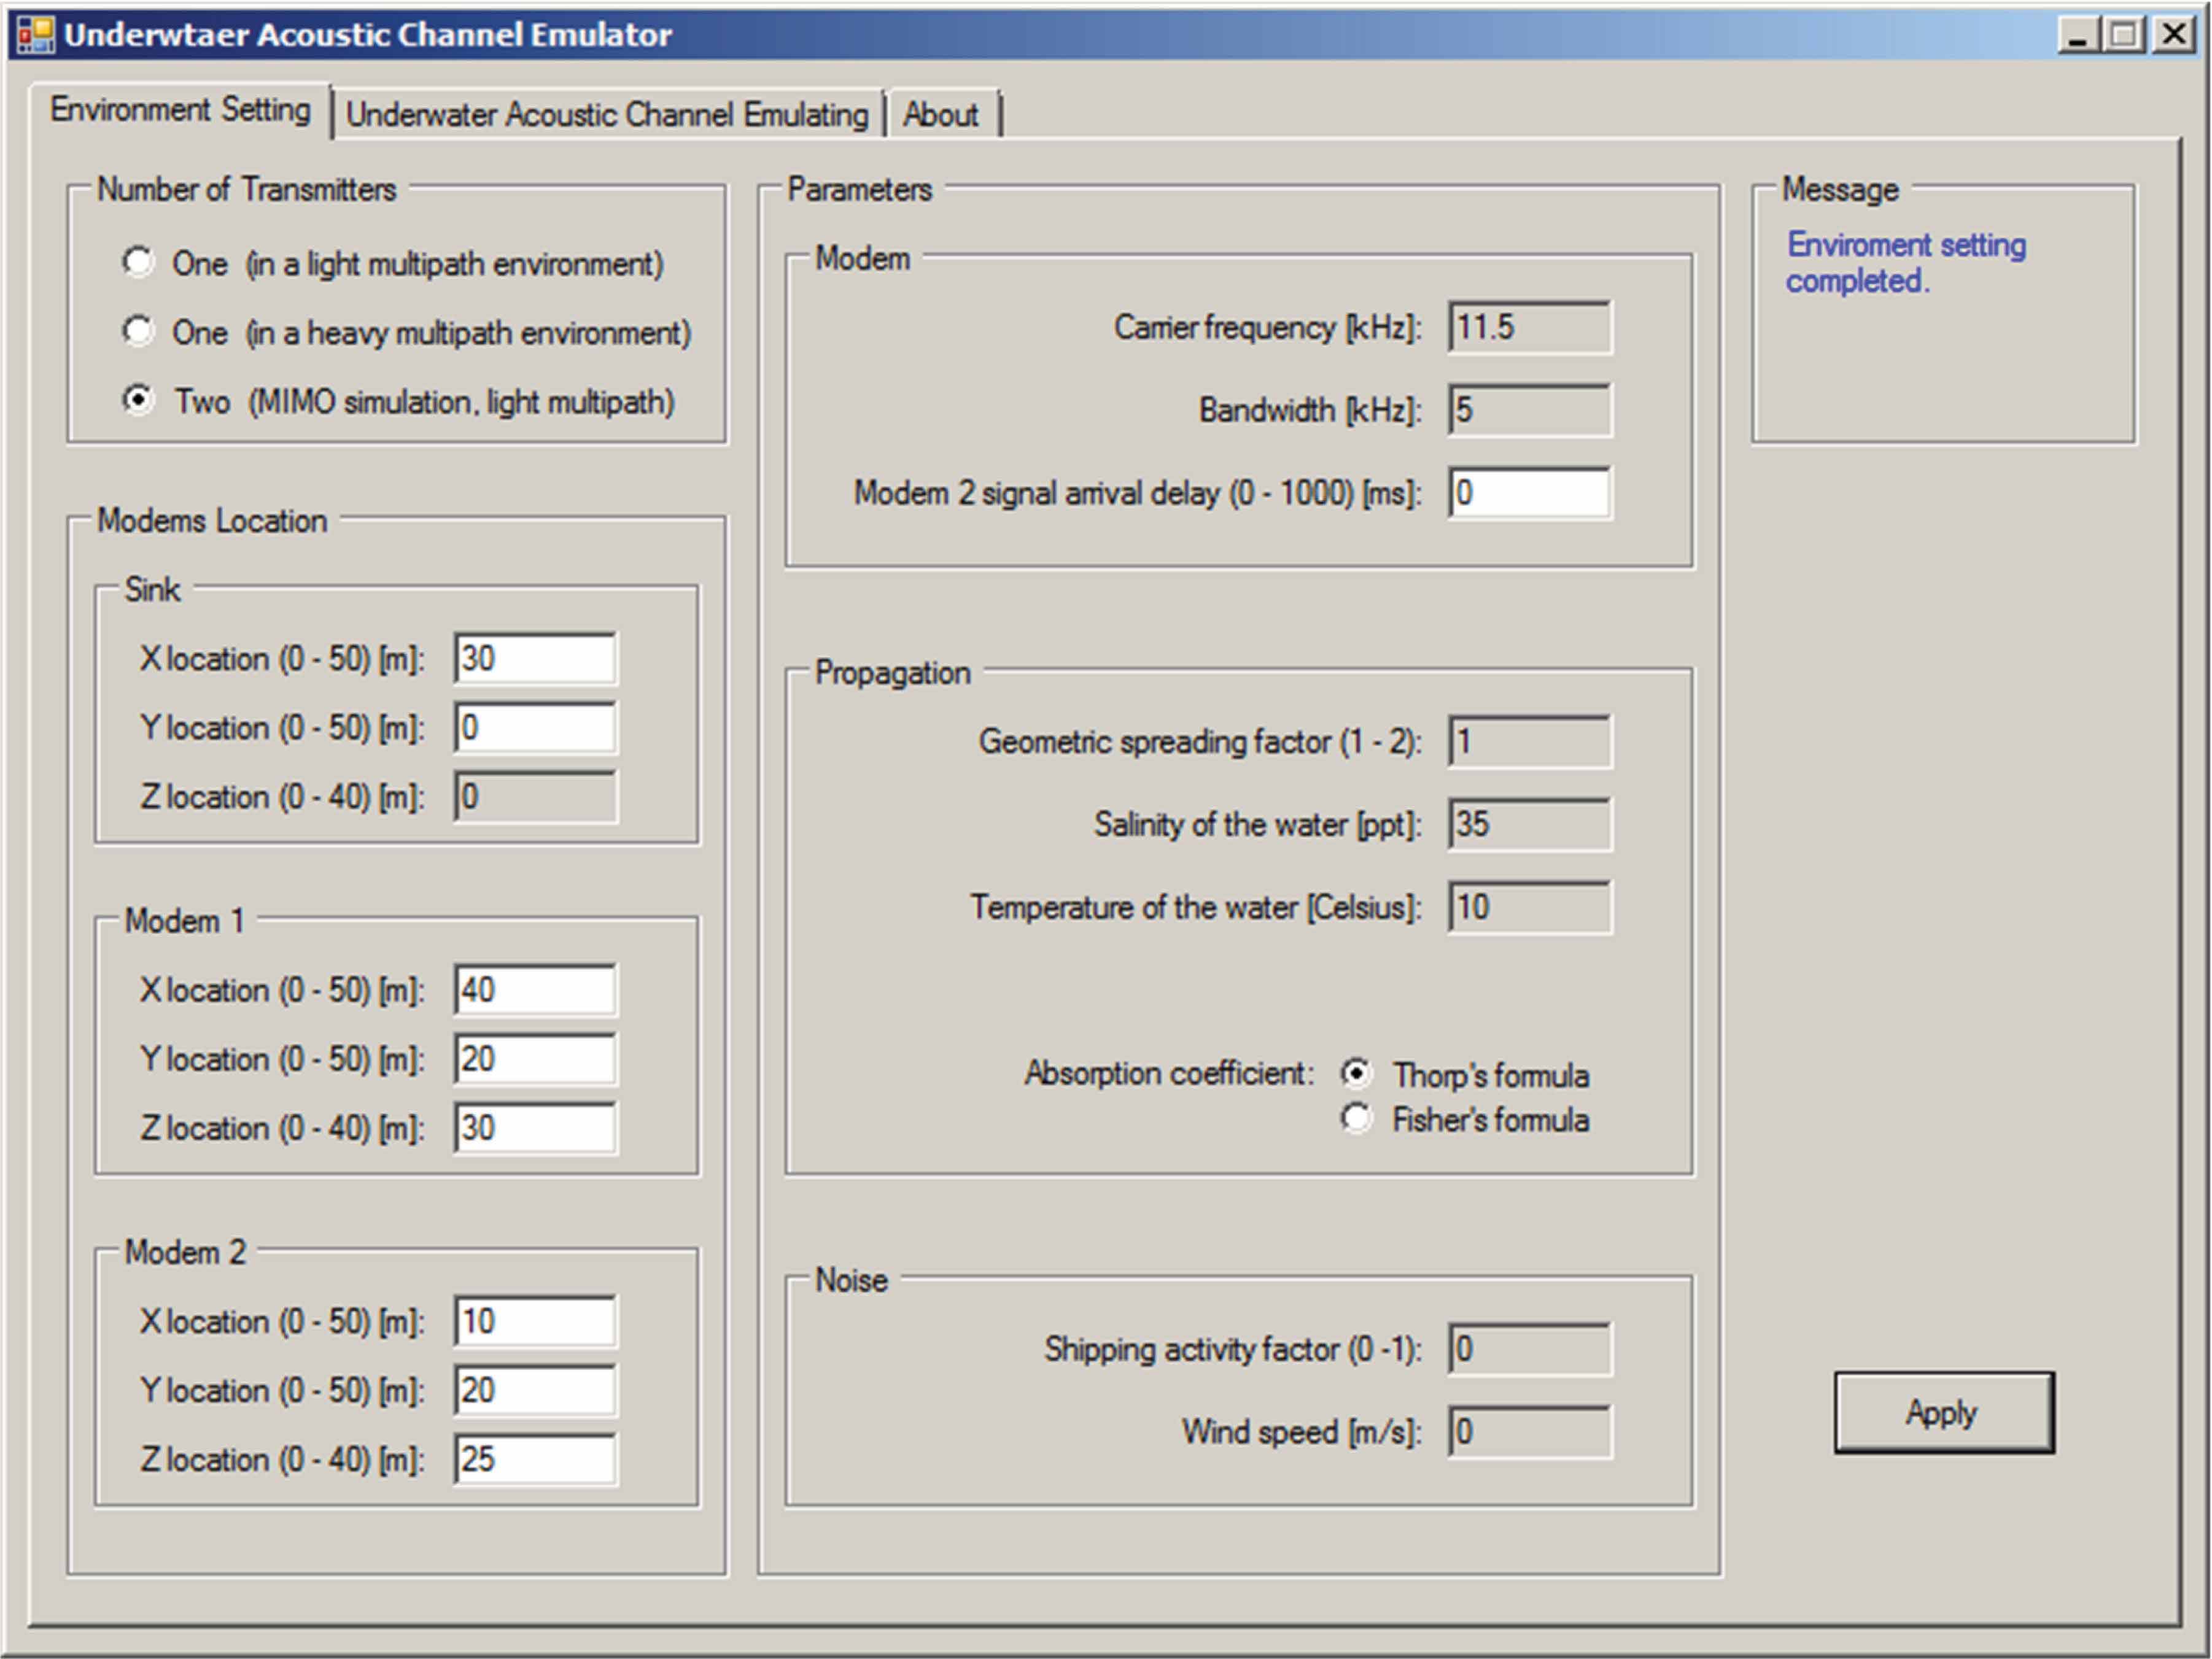
Task: Select One transmitter heavy multipath option
Action: [138, 331]
